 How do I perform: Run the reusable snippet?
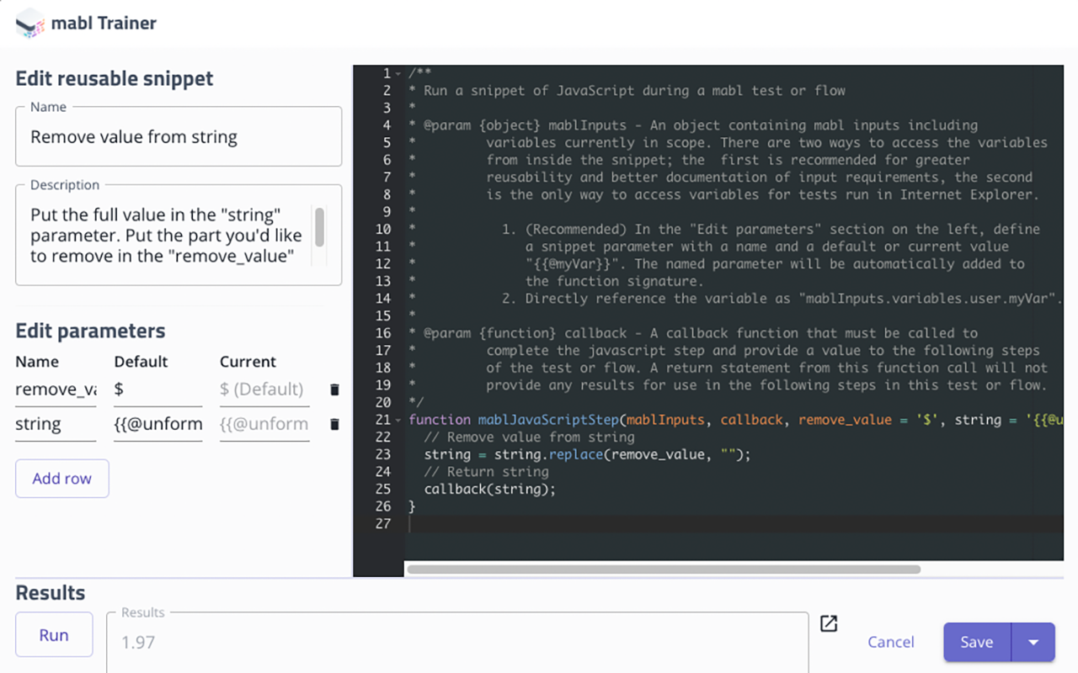point(54,634)
